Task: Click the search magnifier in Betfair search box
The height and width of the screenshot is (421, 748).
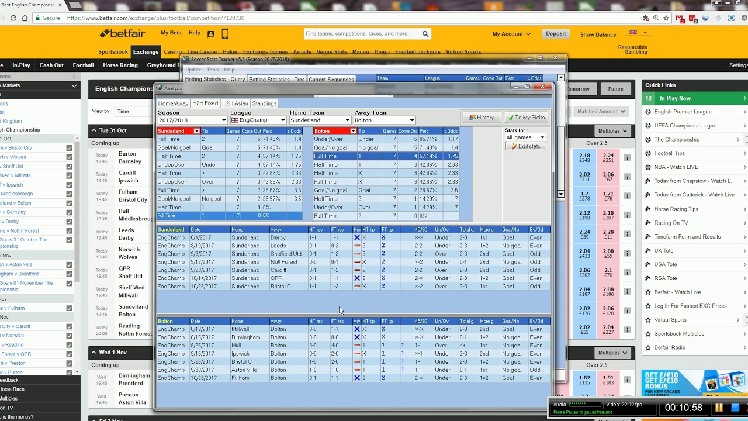Action: 425,34
